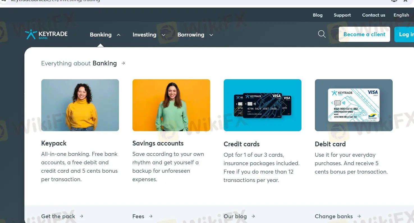
Task: Click the arrow next to Change banks
Action: [359, 216]
